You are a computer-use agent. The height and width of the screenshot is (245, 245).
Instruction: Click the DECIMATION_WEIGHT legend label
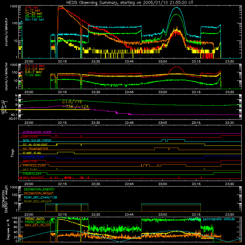39,193
